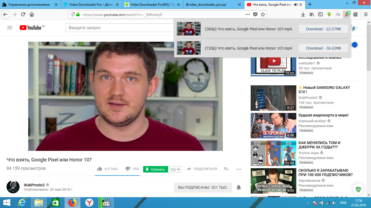This screenshot has width=371, height=208.
Task: Open СКОЛЬКО Я ЗАРАБАТЫВАЮ ПРИ 100 000 title
Action: point(326,173)
